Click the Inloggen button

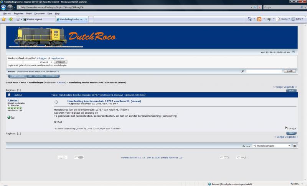pos(60,62)
